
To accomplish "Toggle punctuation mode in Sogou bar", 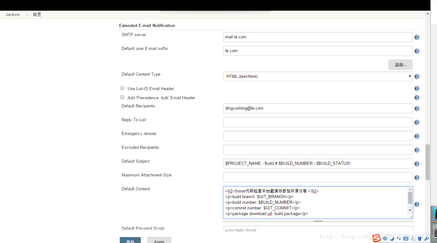I will pyautogui.click(x=399, y=239).
